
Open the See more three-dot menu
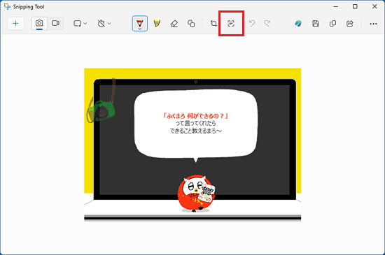tap(373, 24)
